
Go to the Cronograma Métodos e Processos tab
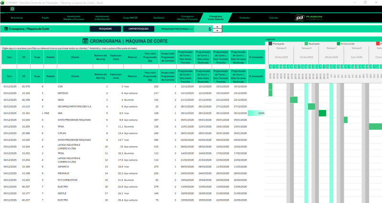click(187, 18)
